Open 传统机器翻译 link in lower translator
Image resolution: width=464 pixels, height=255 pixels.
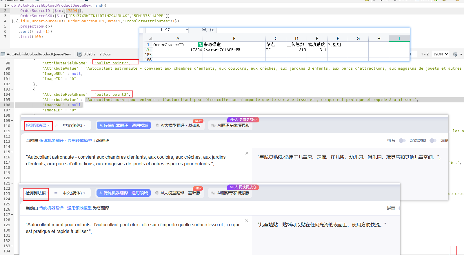coord(51,208)
